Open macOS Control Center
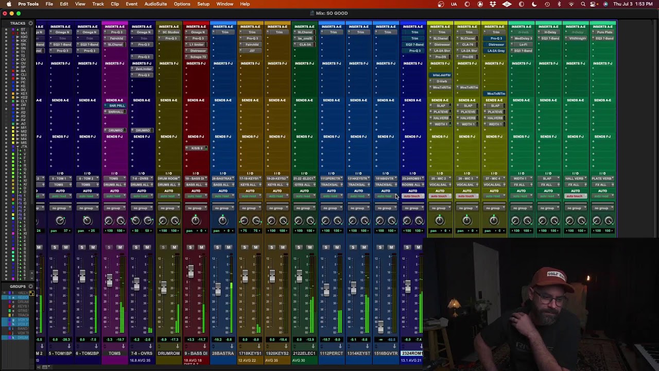This screenshot has width=659, height=371. point(594,4)
